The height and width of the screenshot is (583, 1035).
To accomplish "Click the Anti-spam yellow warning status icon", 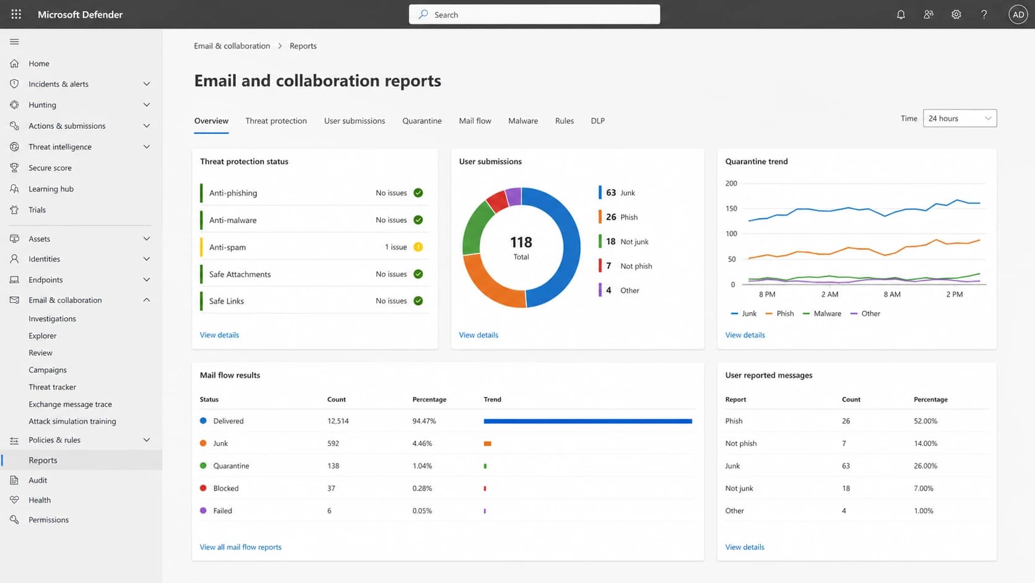I will [x=418, y=247].
